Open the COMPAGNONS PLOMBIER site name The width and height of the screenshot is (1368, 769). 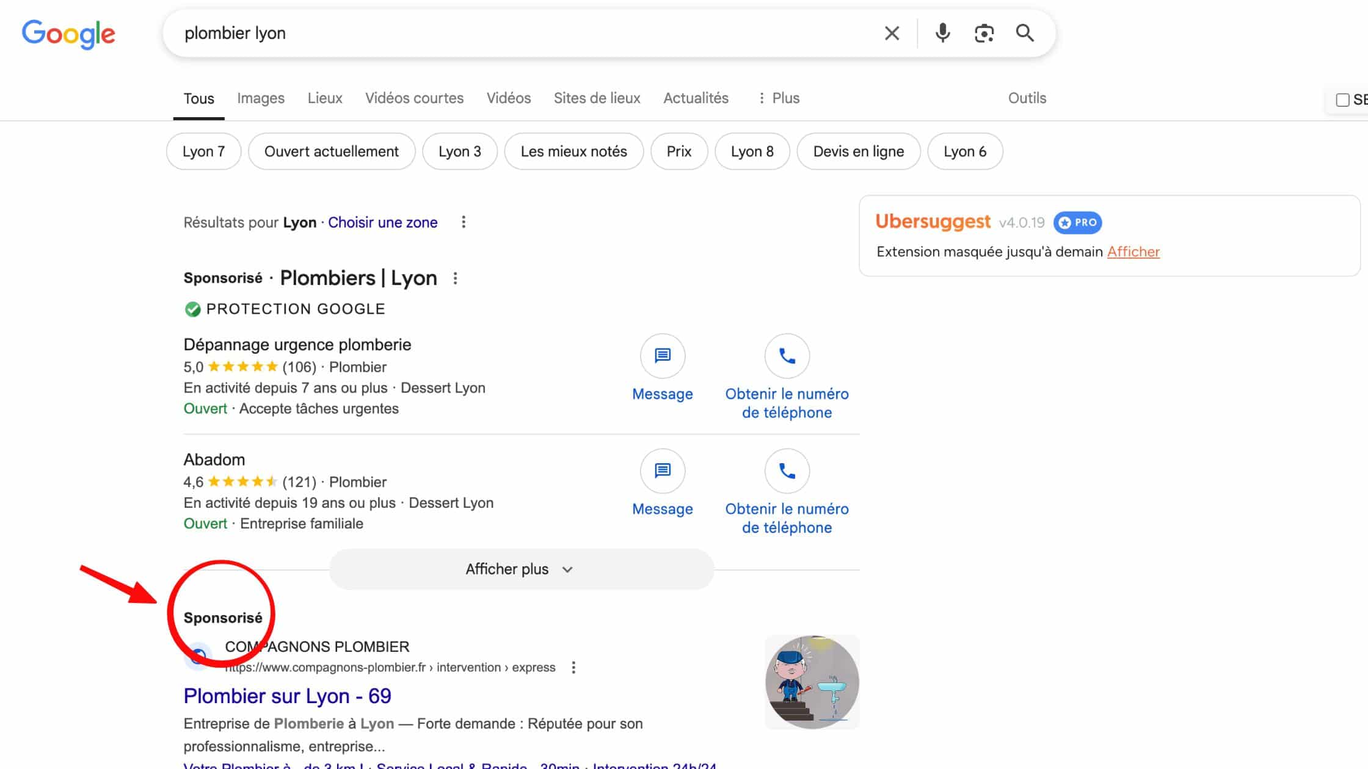(x=317, y=646)
